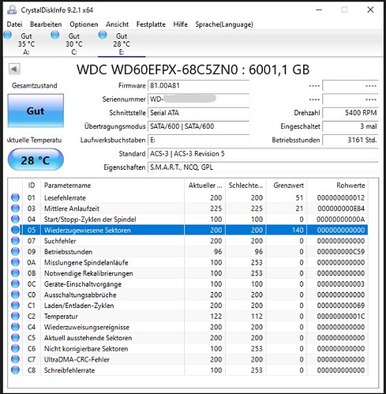Open the Datei menu
This screenshot has width=386, height=394.
(14, 24)
